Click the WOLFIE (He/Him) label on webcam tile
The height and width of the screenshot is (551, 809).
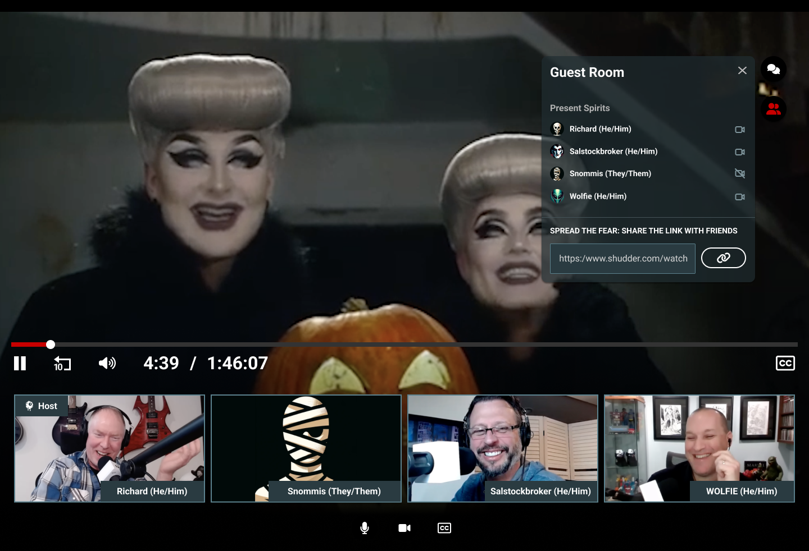742,491
